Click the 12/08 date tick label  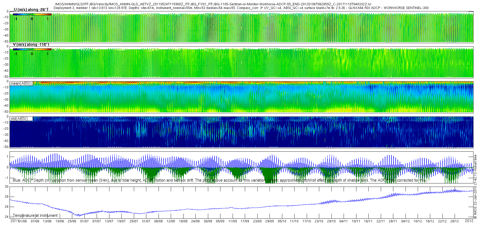(171, 221)
